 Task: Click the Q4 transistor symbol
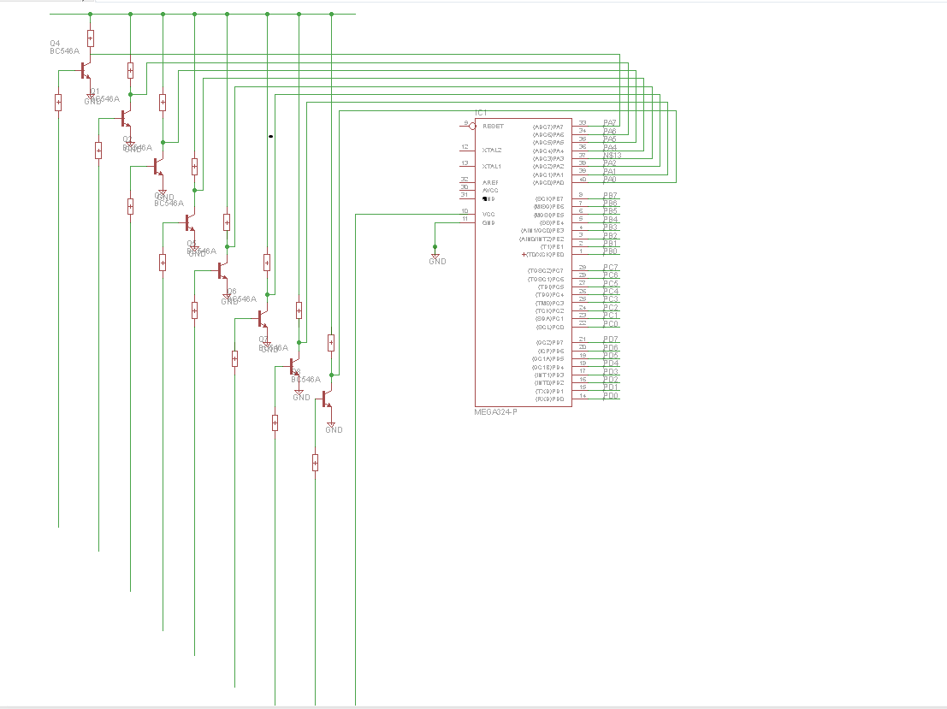pos(86,72)
